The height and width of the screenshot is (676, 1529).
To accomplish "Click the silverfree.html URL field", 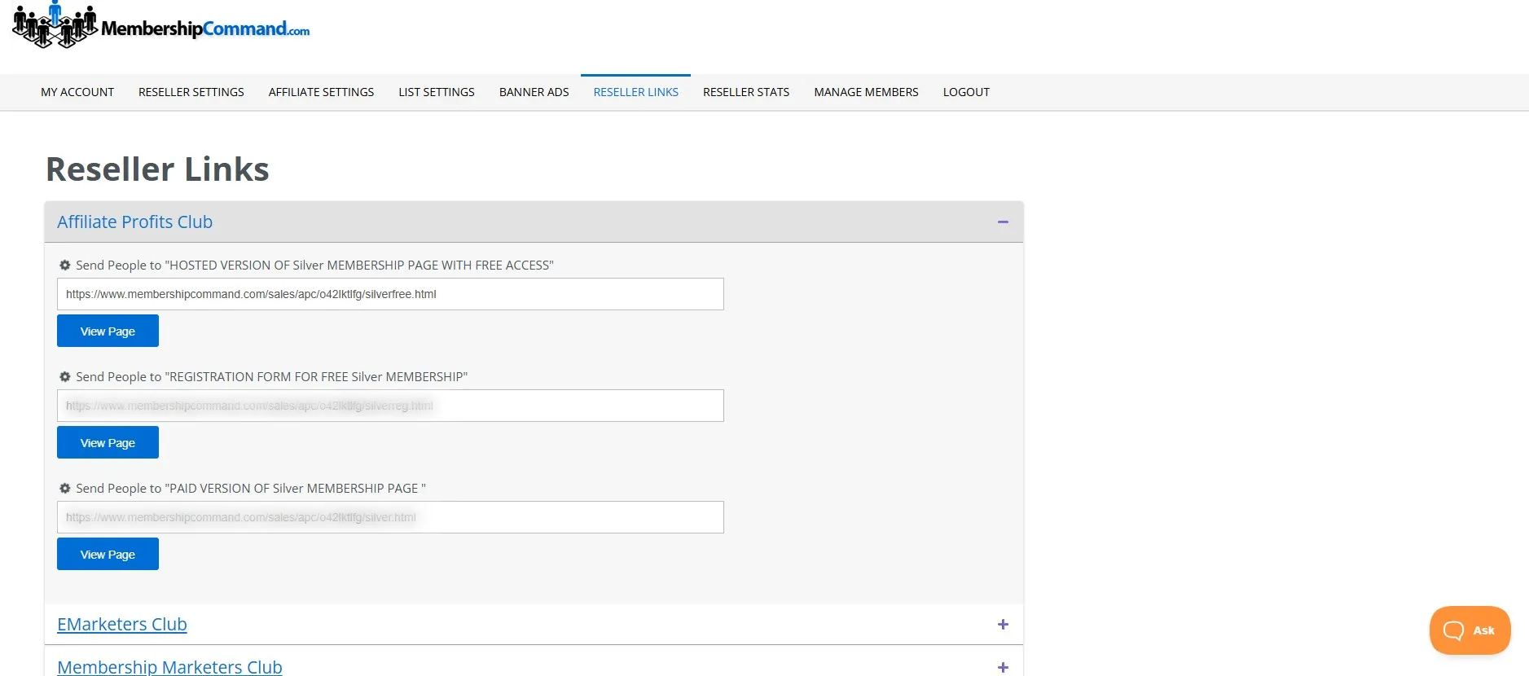I will (390, 294).
